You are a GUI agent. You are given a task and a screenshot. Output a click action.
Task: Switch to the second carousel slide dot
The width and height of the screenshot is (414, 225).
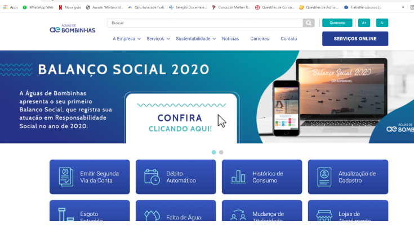pyautogui.click(x=221, y=152)
